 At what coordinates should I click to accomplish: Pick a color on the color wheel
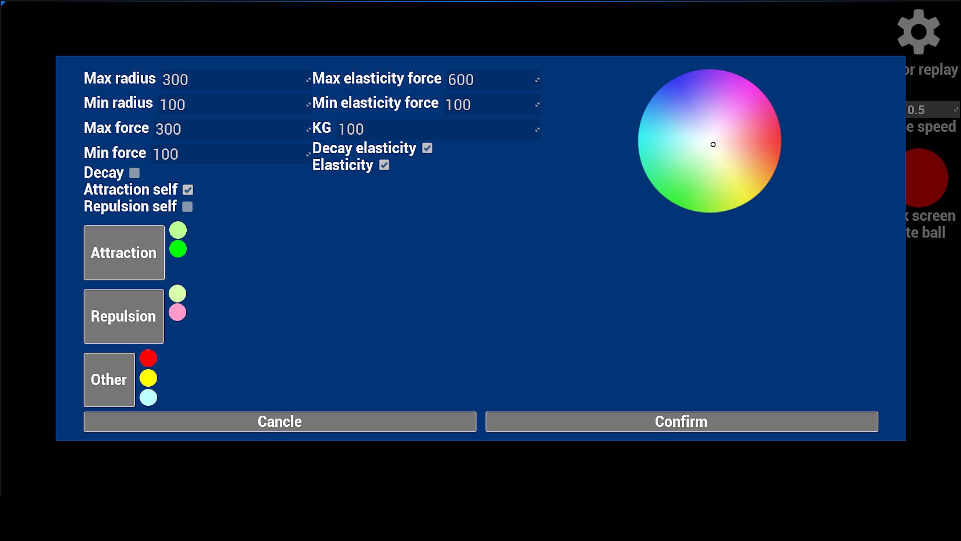(709, 141)
